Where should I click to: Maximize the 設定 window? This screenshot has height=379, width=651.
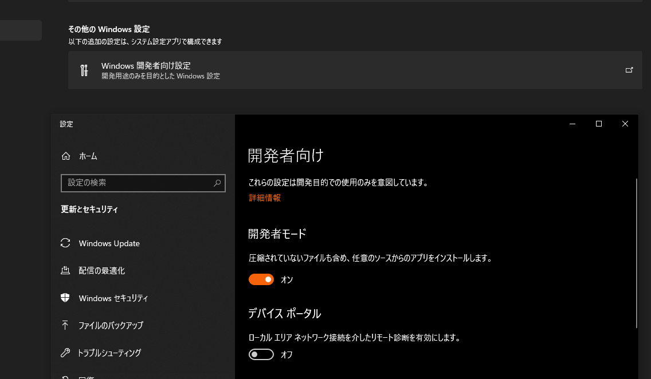(599, 124)
